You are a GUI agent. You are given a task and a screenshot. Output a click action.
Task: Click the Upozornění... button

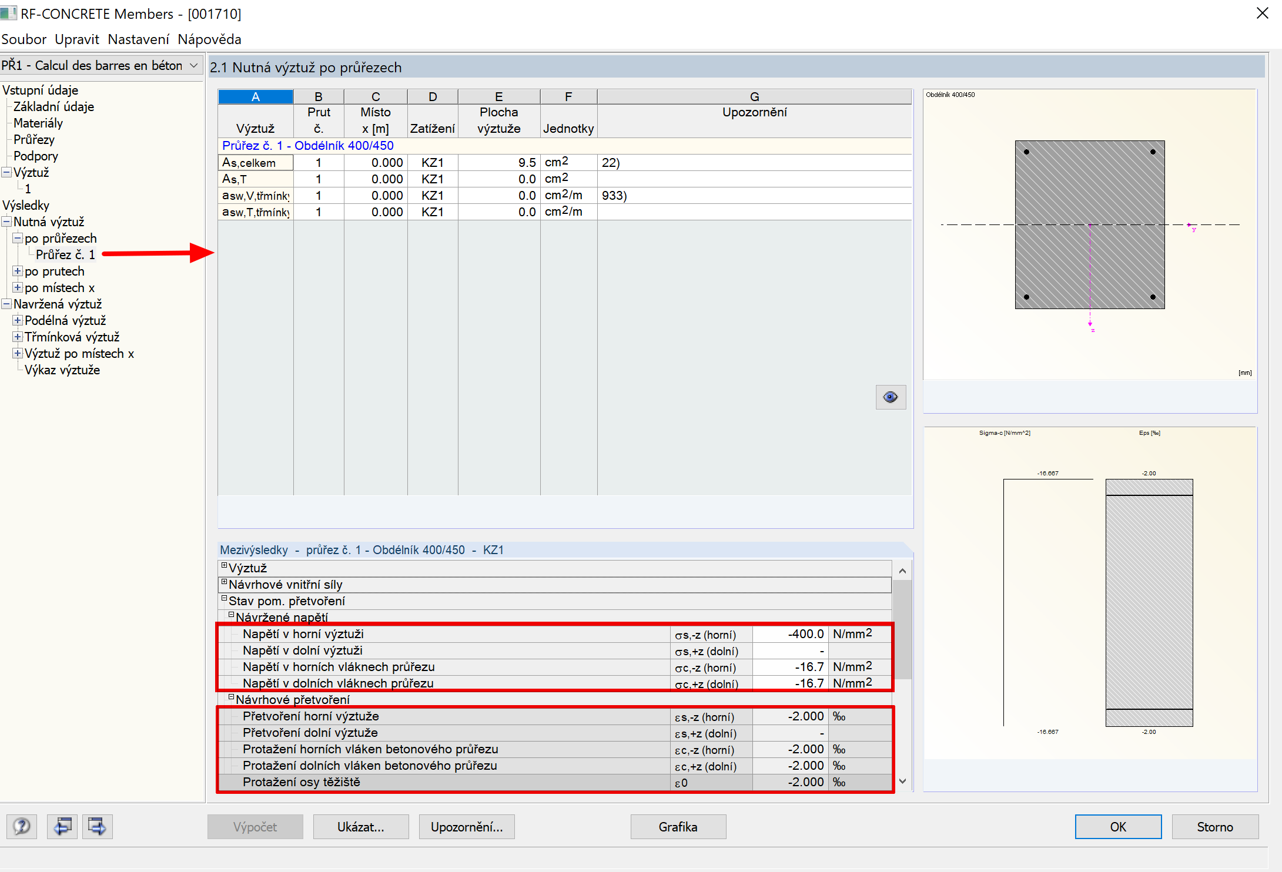pyautogui.click(x=466, y=827)
